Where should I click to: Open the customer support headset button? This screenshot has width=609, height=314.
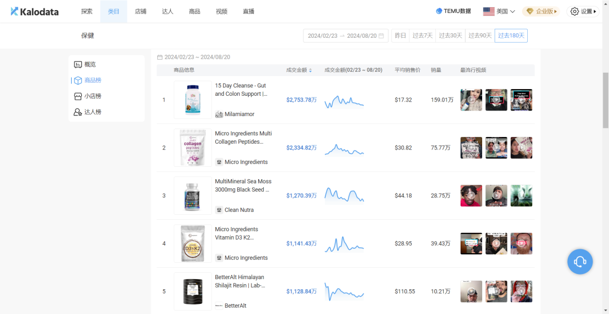click(x=580, y=262)
